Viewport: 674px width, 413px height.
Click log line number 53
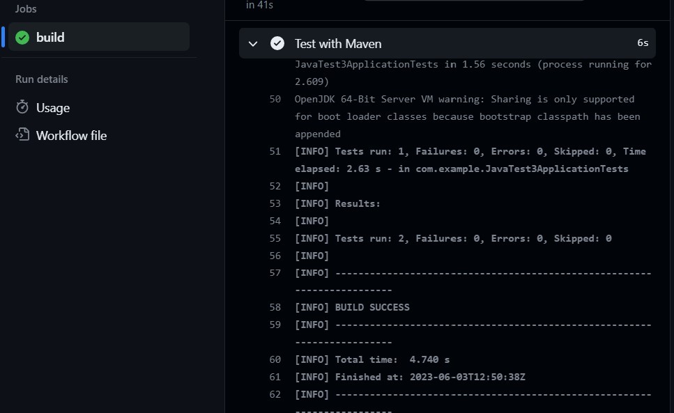[x=275, y=203]
